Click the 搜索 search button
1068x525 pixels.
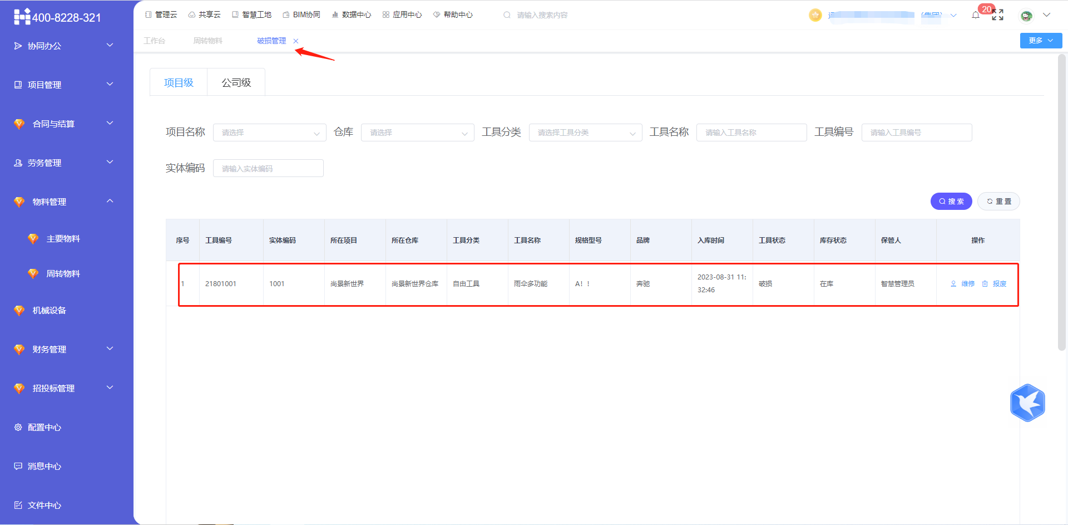(x=951, y=202)
